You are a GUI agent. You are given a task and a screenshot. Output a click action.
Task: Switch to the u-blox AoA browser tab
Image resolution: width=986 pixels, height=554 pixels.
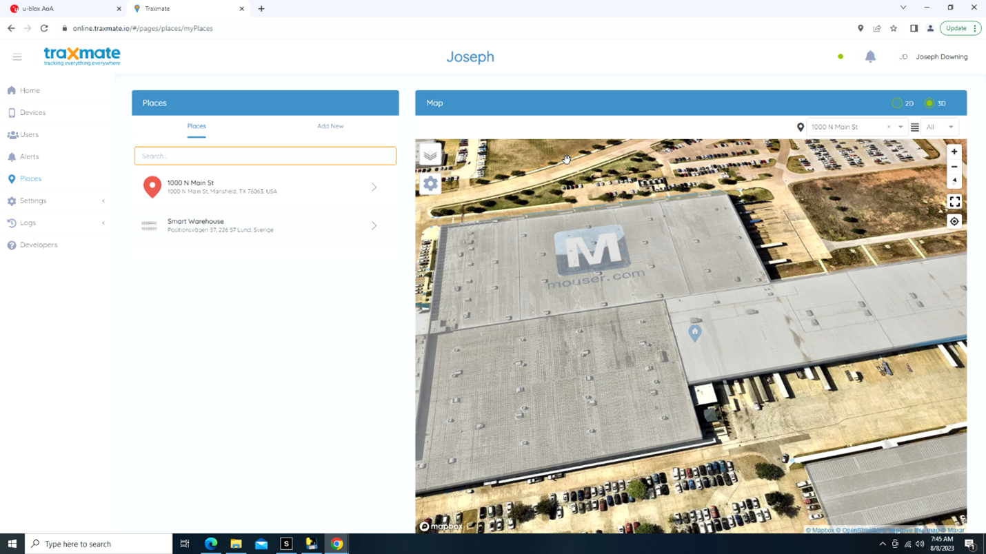[66, 9]
